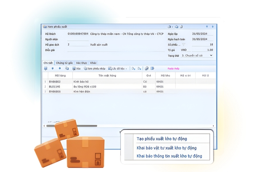258x172 pixels.
Task: Click the Đvt column header
Action: pos(149,76)
